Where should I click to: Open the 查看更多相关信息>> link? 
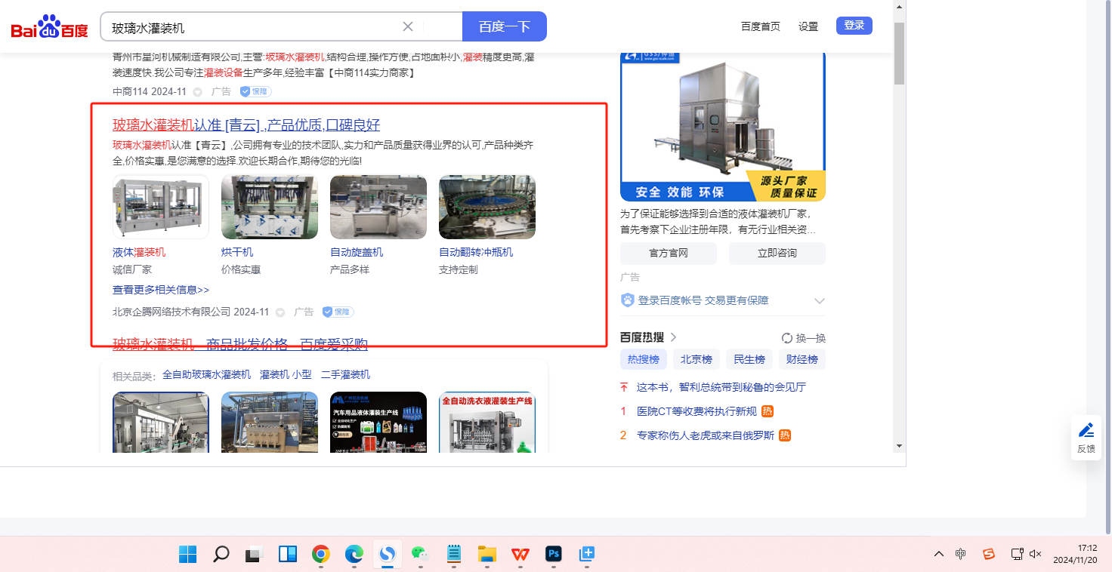[161, 290]
